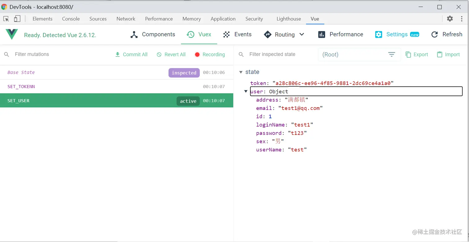469x242 pixels.
Task: Collapse the state section triangle
Action: pos(241,72)
